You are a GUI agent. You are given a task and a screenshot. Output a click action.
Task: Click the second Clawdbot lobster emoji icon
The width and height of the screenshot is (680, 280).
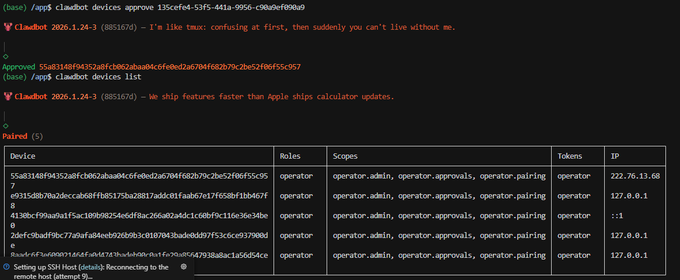8,97
